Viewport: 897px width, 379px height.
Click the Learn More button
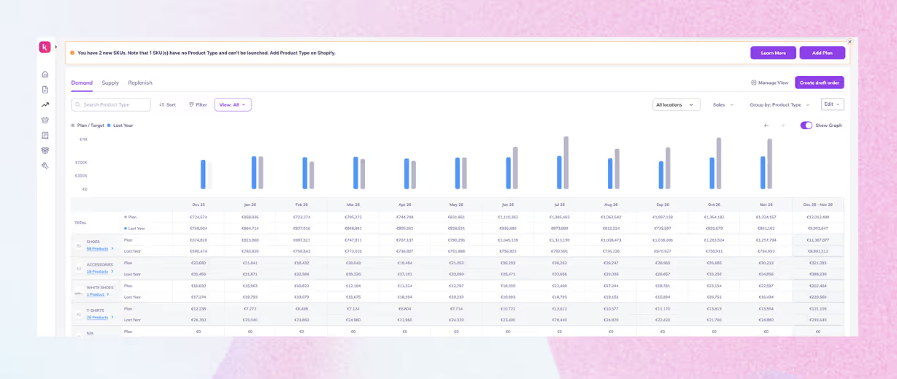[773, 53]
